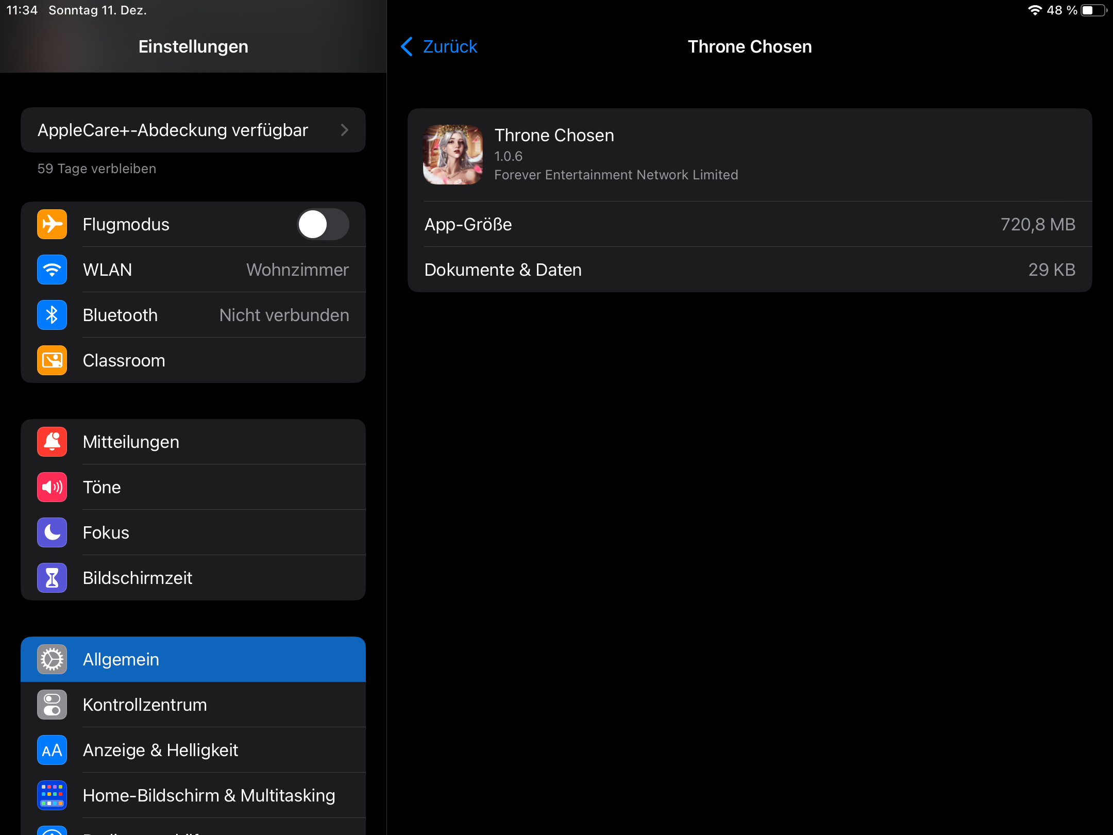Image resolution: width=1113 pixels, height=835 pixels.
Task: Tap the blue back chevron arrow
Action: click(407, 46)
